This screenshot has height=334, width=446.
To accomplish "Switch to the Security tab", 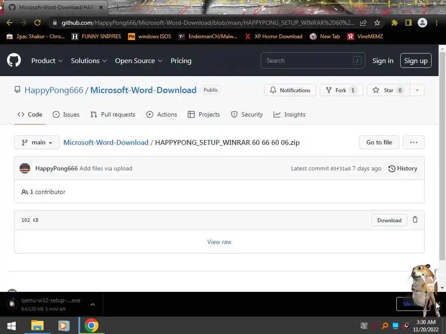I will click(x=247, y=114).
